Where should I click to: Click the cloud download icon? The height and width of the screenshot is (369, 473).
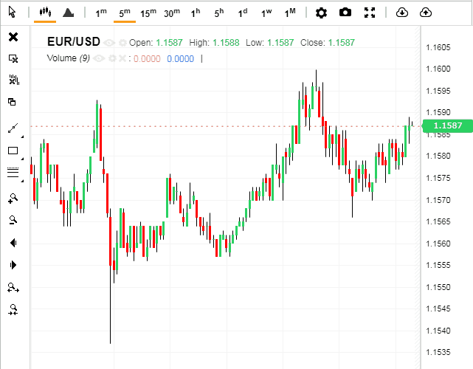401,13
